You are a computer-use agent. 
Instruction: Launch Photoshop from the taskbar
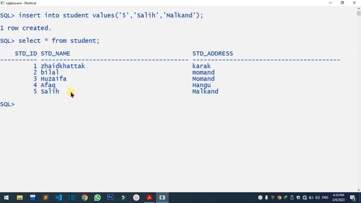click(111, 197)
